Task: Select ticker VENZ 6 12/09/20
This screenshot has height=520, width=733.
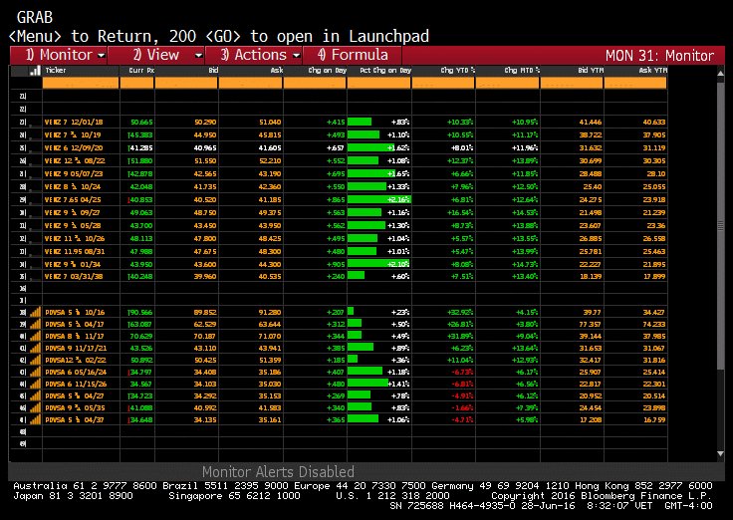Action: [74, 147]
